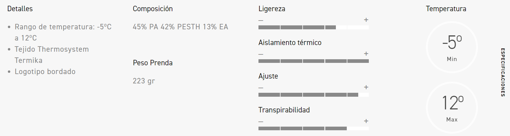This screenshot has height=136, width=510.
Task: Click the Composición heading
Action: click(153, 9)
